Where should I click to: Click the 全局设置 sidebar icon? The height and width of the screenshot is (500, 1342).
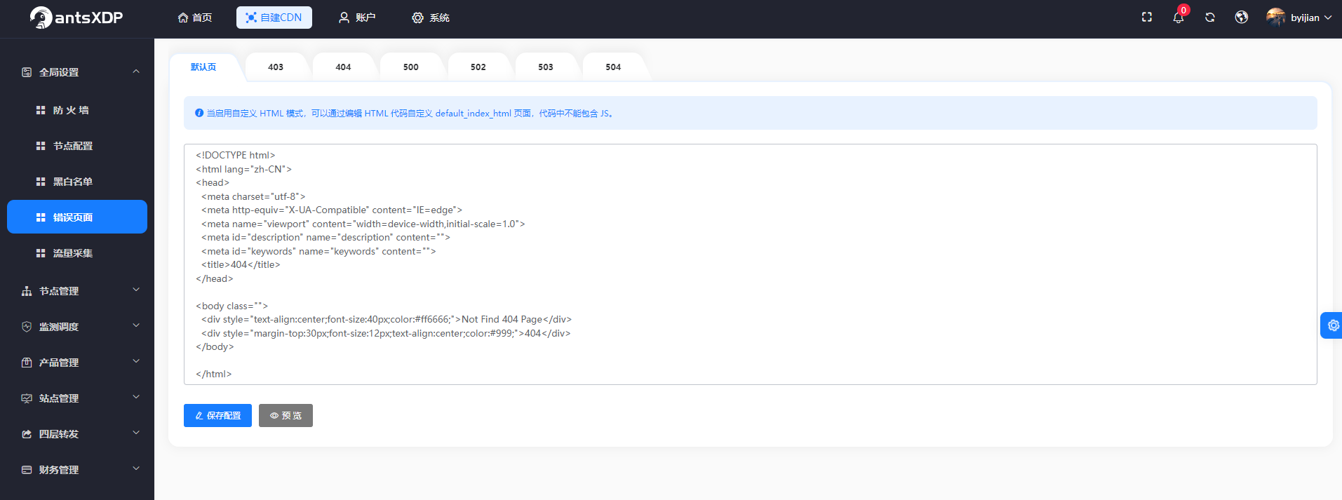pyautogui.click(x=27, y=72)
